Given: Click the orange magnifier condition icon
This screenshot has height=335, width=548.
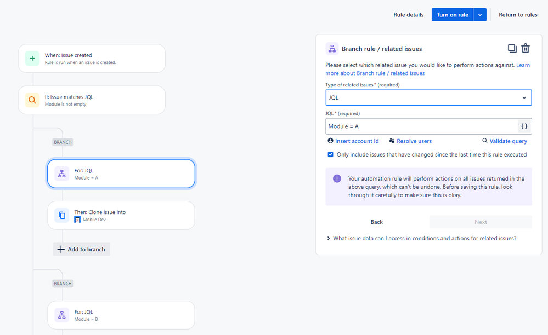Looking at the screenshot, I should pos(32,100).
